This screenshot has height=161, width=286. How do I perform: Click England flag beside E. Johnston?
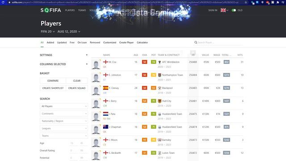[105, 75]
